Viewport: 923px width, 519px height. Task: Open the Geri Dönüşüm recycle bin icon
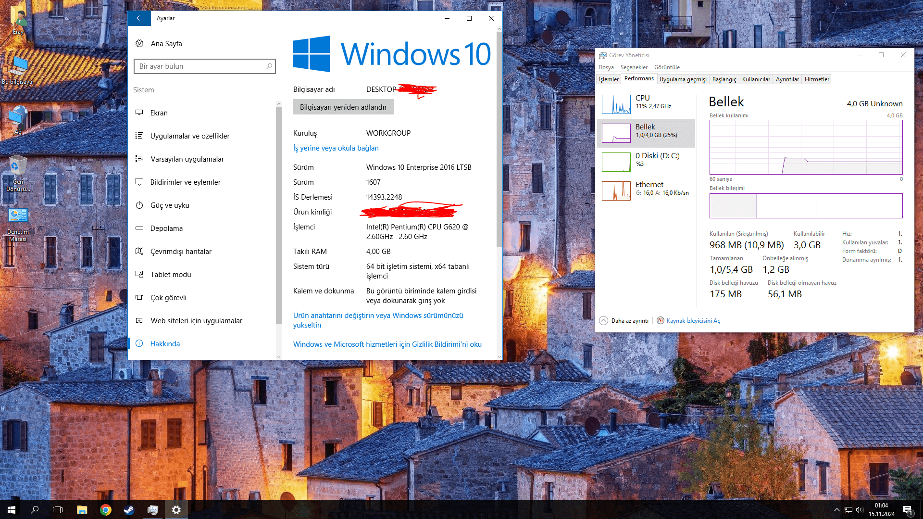click(x=18, y=174)
